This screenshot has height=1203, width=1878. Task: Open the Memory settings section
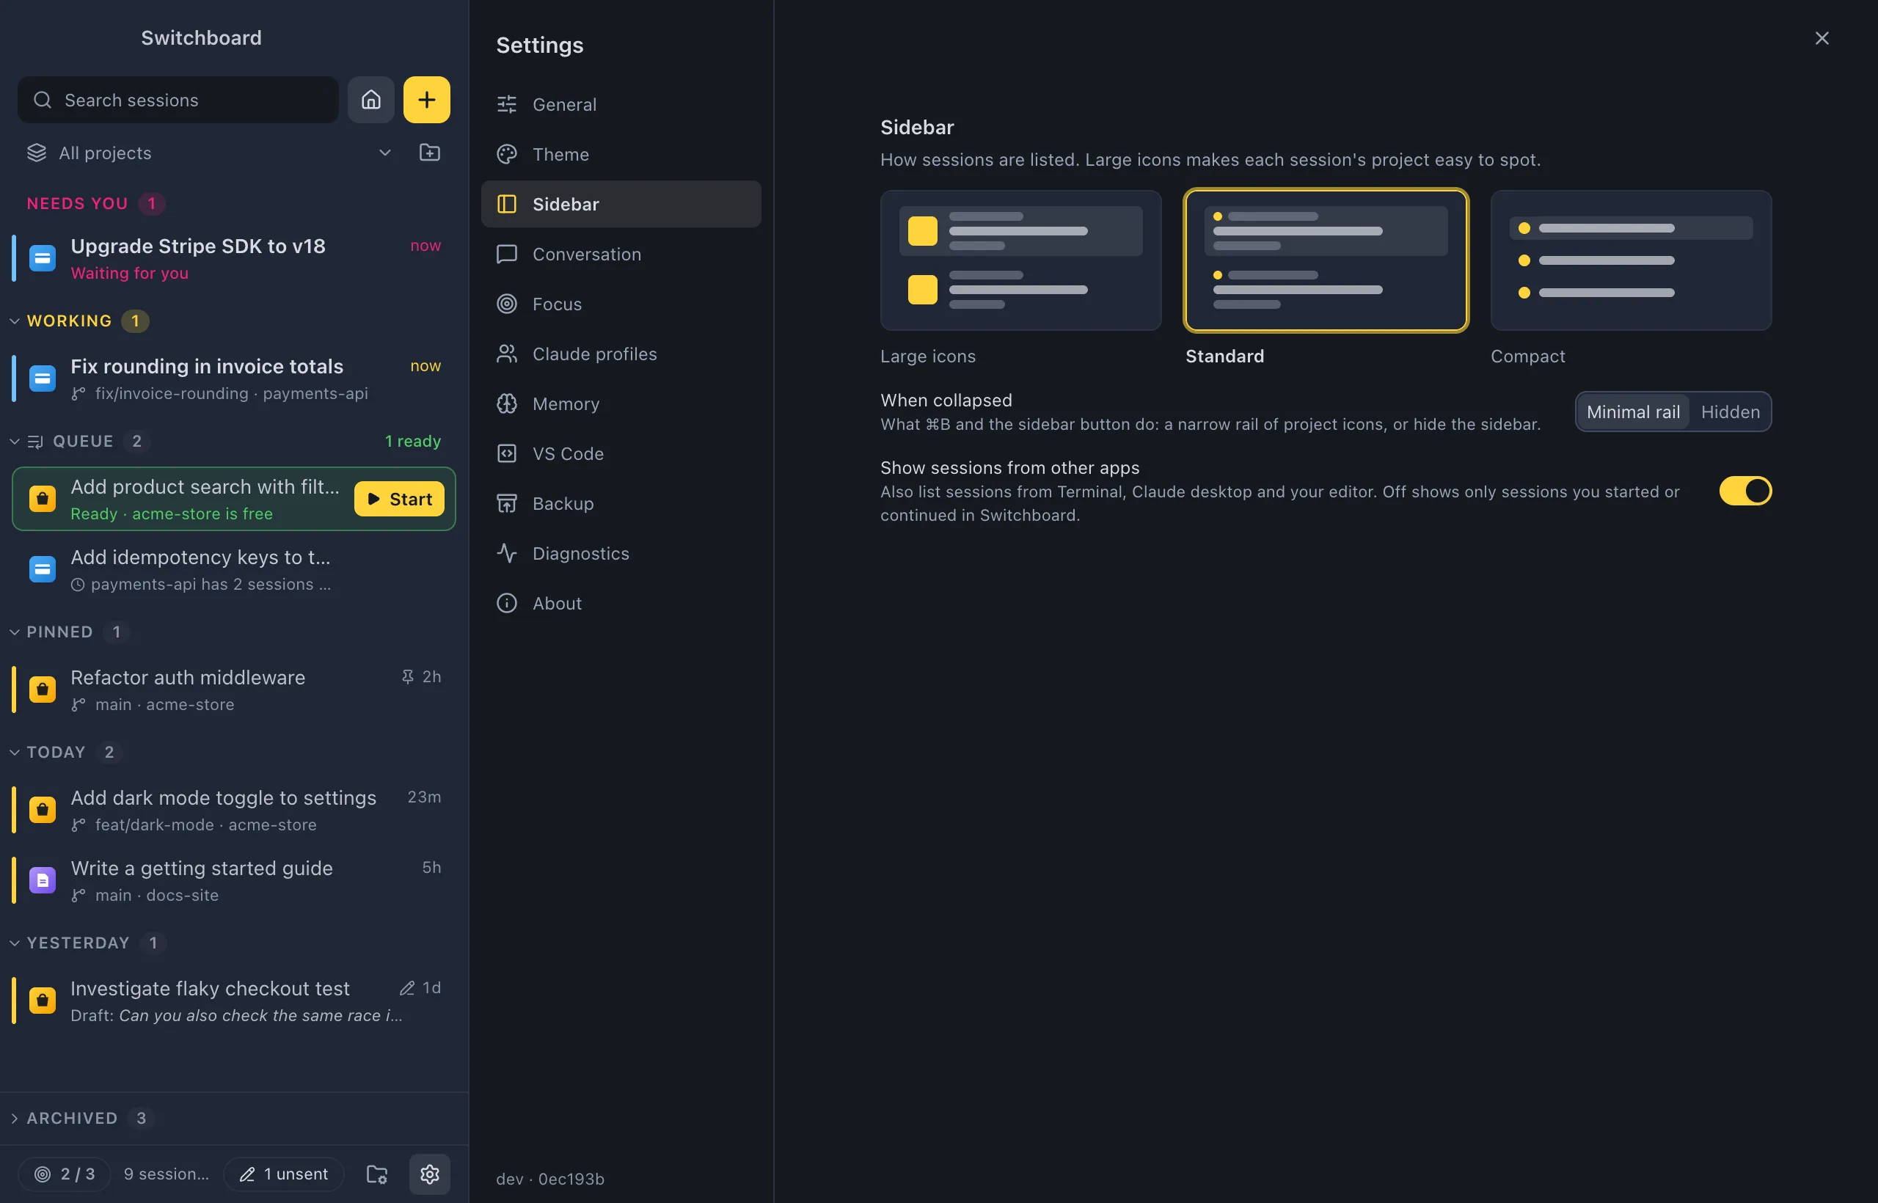click(x=621, y=404)
